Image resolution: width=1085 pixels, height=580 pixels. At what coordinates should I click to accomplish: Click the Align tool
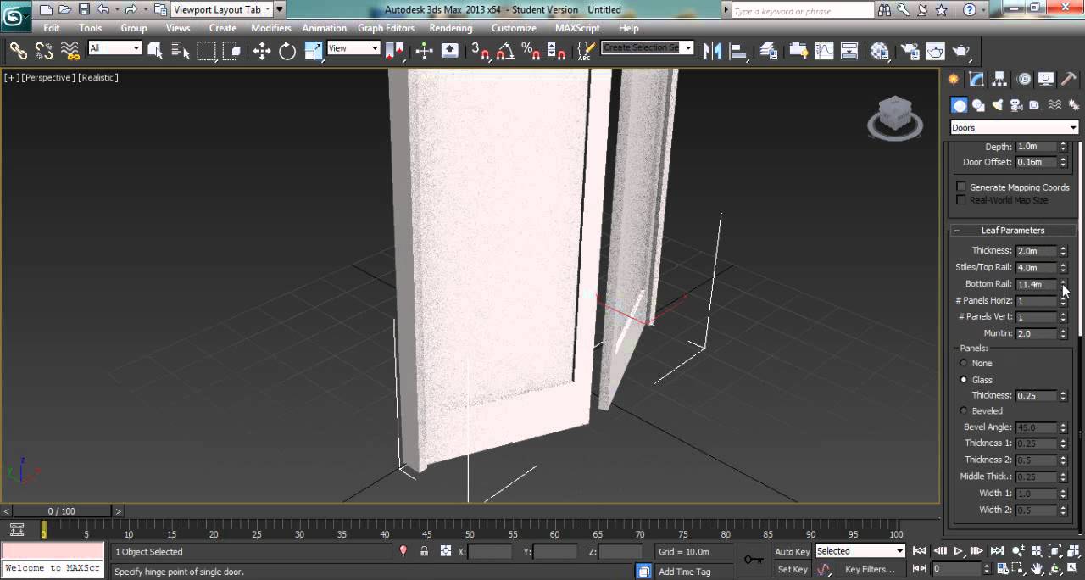click(x=737, y=51)
